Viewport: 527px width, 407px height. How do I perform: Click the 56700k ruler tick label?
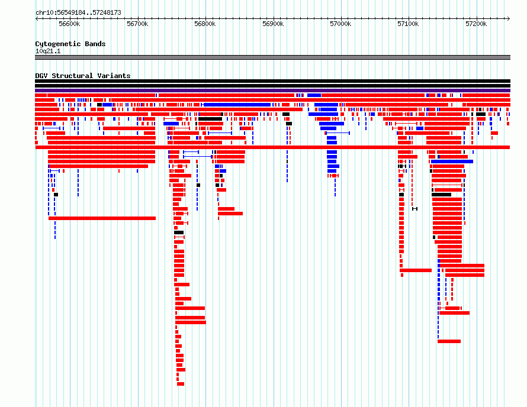click(x=137, y=24)
